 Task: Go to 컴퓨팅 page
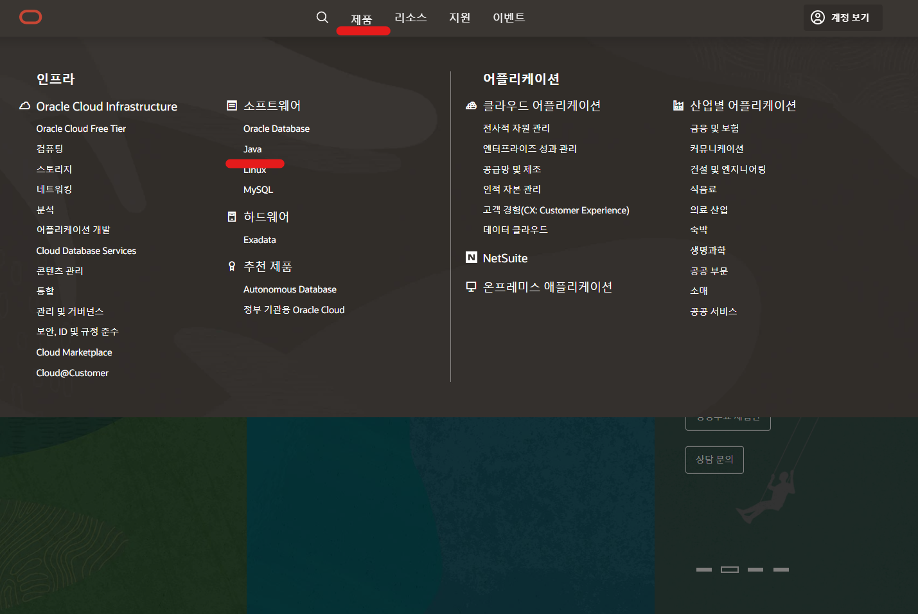(49, 149)
